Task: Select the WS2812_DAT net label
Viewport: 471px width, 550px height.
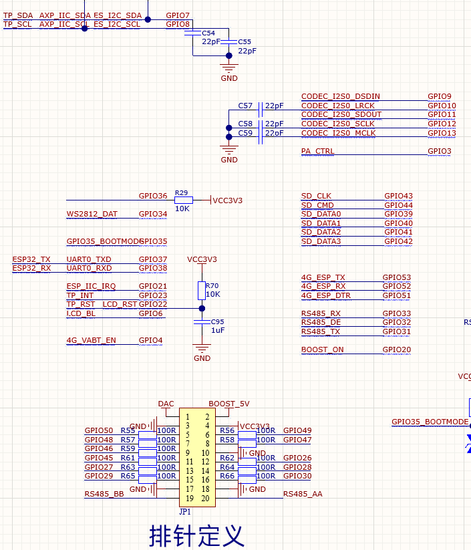Action: [x=92, y=214]
